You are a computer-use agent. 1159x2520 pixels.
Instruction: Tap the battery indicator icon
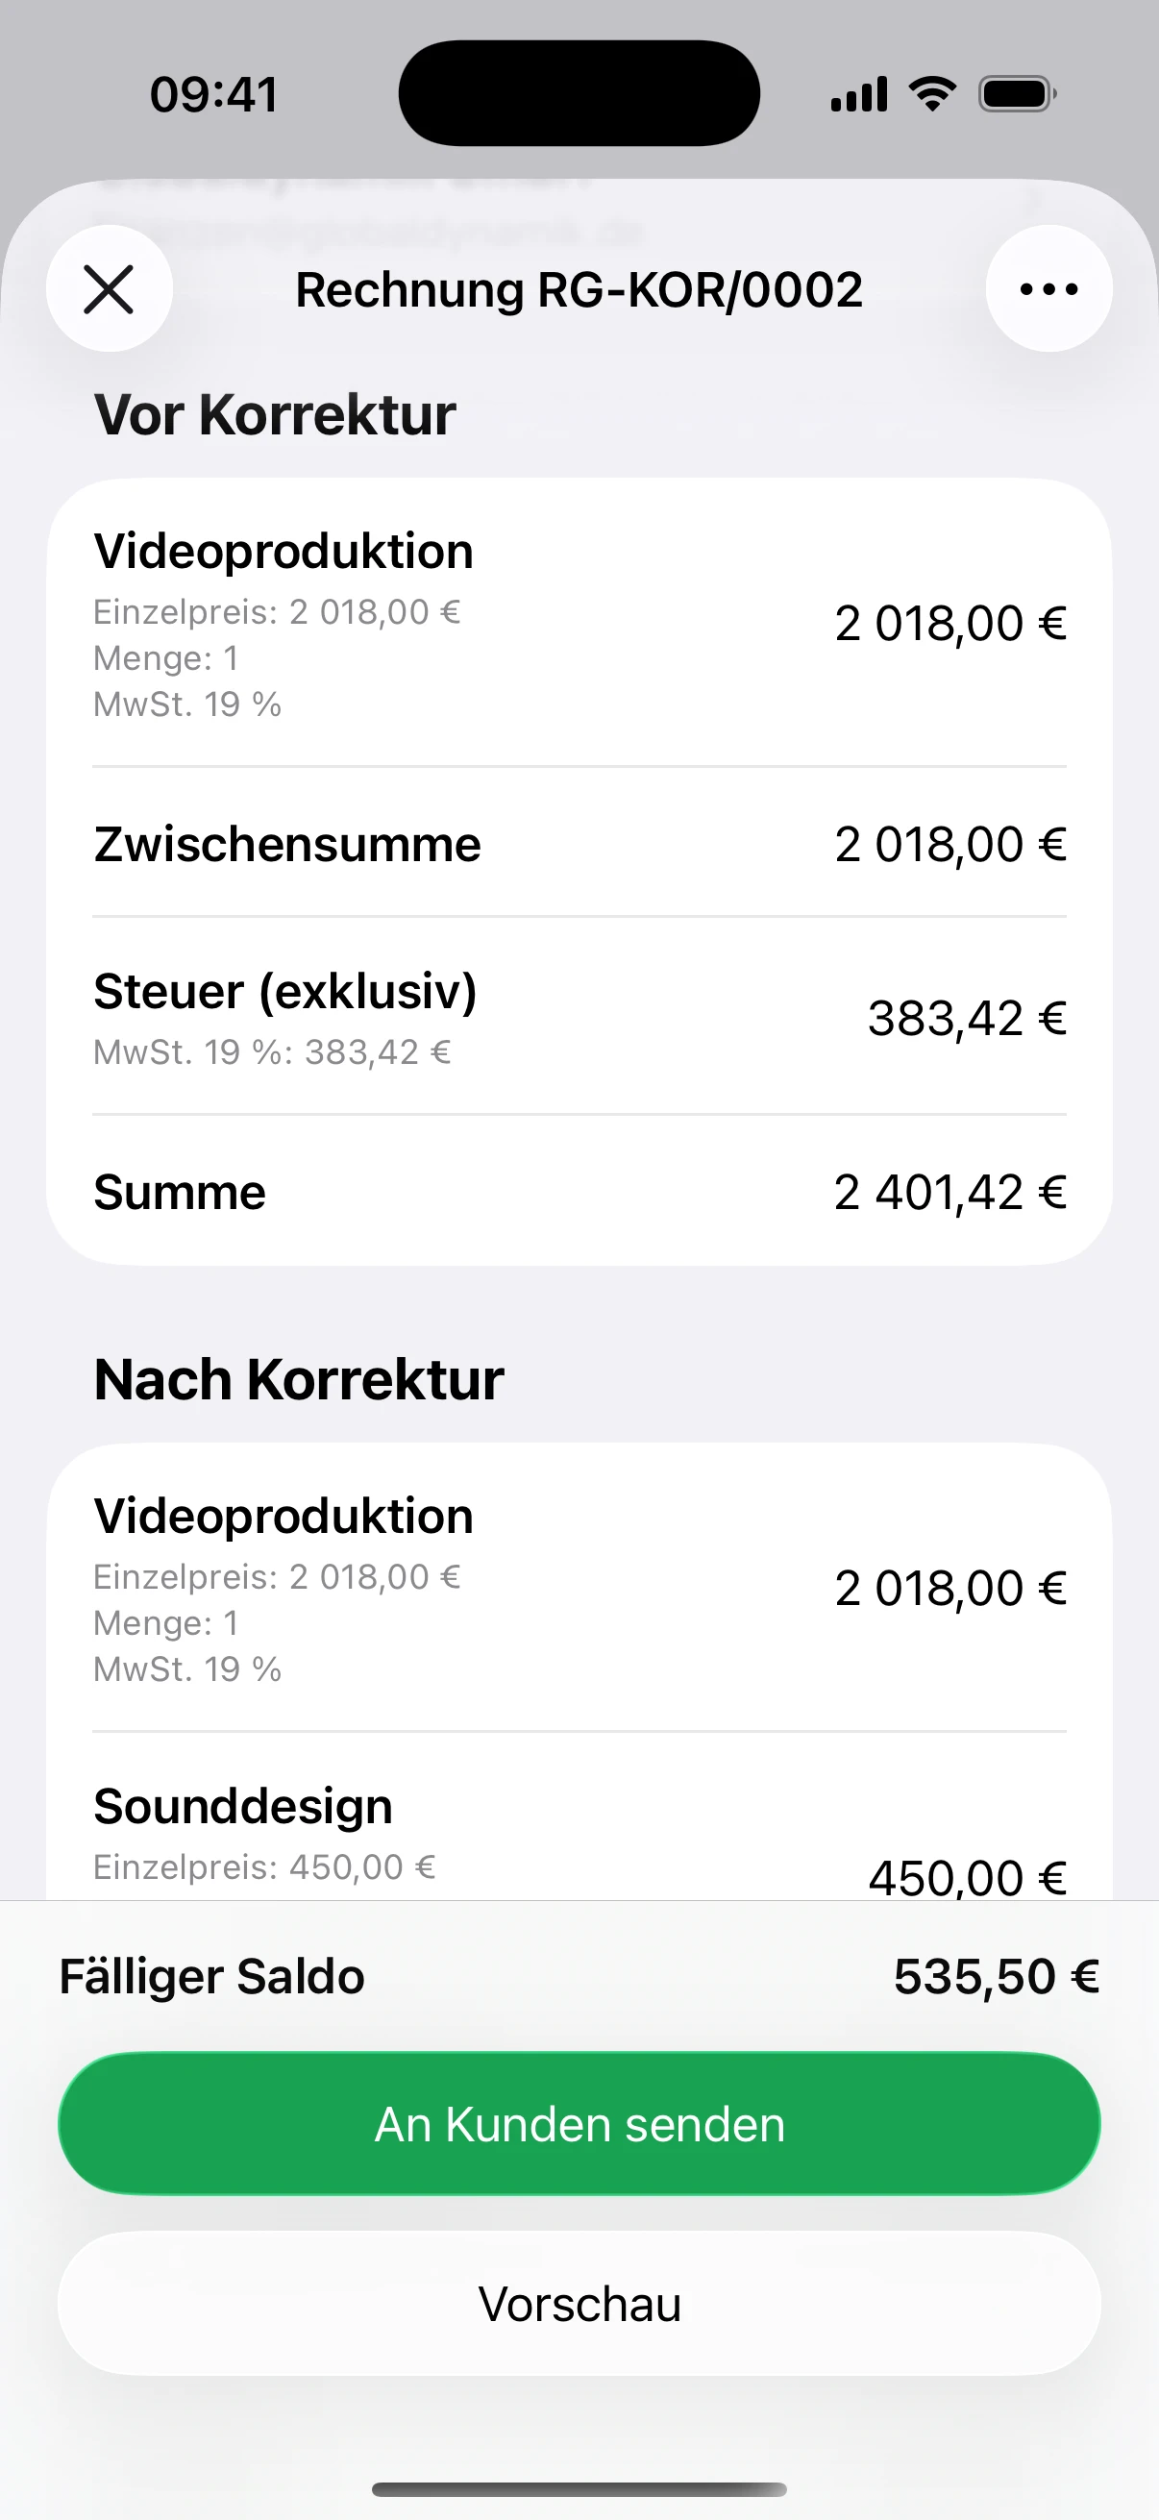click(x=1017, y=94)
